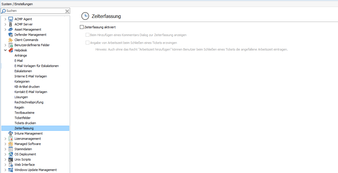The width and height of the screenshot is (338, 173).
Task: Toggle the Kommentar-Dialog zur Zeiterfassung checkbox
Action: (x=87, y=35)
